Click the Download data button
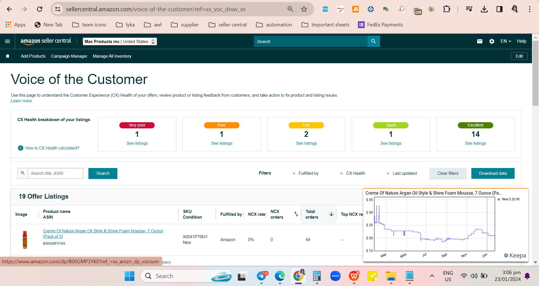The image size is (539, 286). tap(493, 173)
